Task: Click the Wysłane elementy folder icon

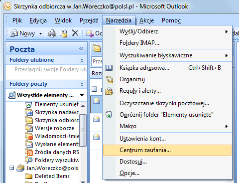Action: point(29,144)
